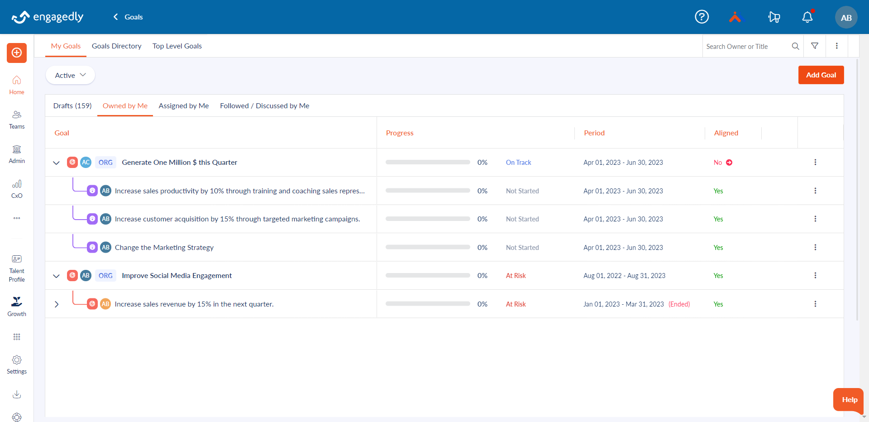Open Growth in the sidebar
Screen dimensions: 869x422
tap(17, 307)
